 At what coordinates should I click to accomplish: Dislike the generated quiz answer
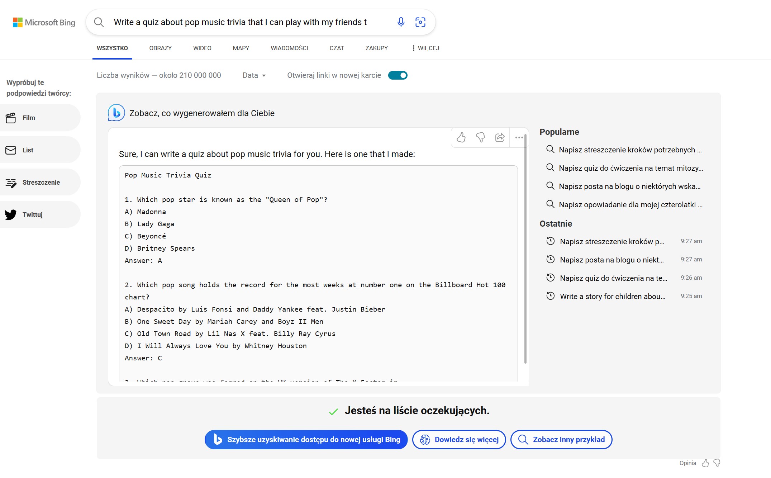click(480, 137)
